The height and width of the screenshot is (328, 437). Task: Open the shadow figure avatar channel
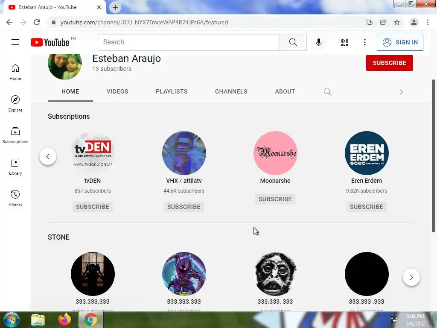[x=93, y=274]
